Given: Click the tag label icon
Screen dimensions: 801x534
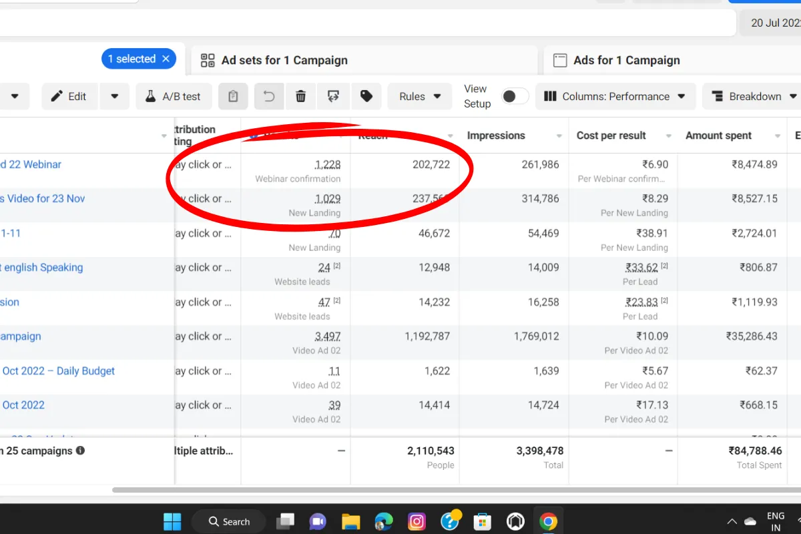Looking at the screenshot, I should click(x=366, y=97).
